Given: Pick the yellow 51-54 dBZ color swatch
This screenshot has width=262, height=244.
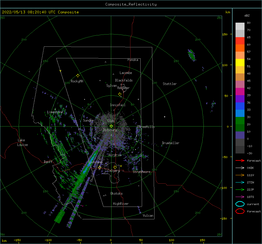Looking at the screenshot, I should [240, 63].
